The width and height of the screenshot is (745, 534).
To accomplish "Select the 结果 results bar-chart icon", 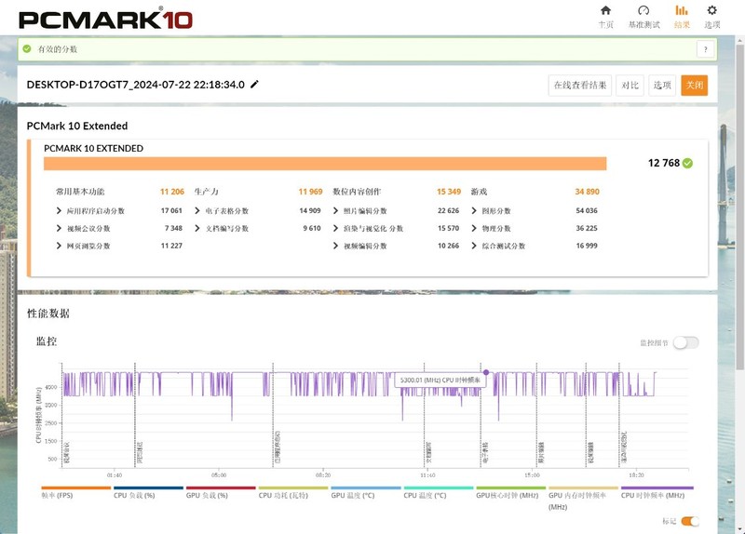I will click(x=682, y=10).
